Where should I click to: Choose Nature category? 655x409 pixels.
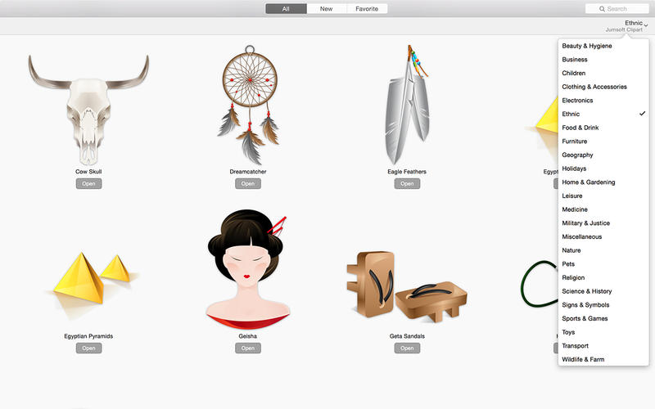603,250
